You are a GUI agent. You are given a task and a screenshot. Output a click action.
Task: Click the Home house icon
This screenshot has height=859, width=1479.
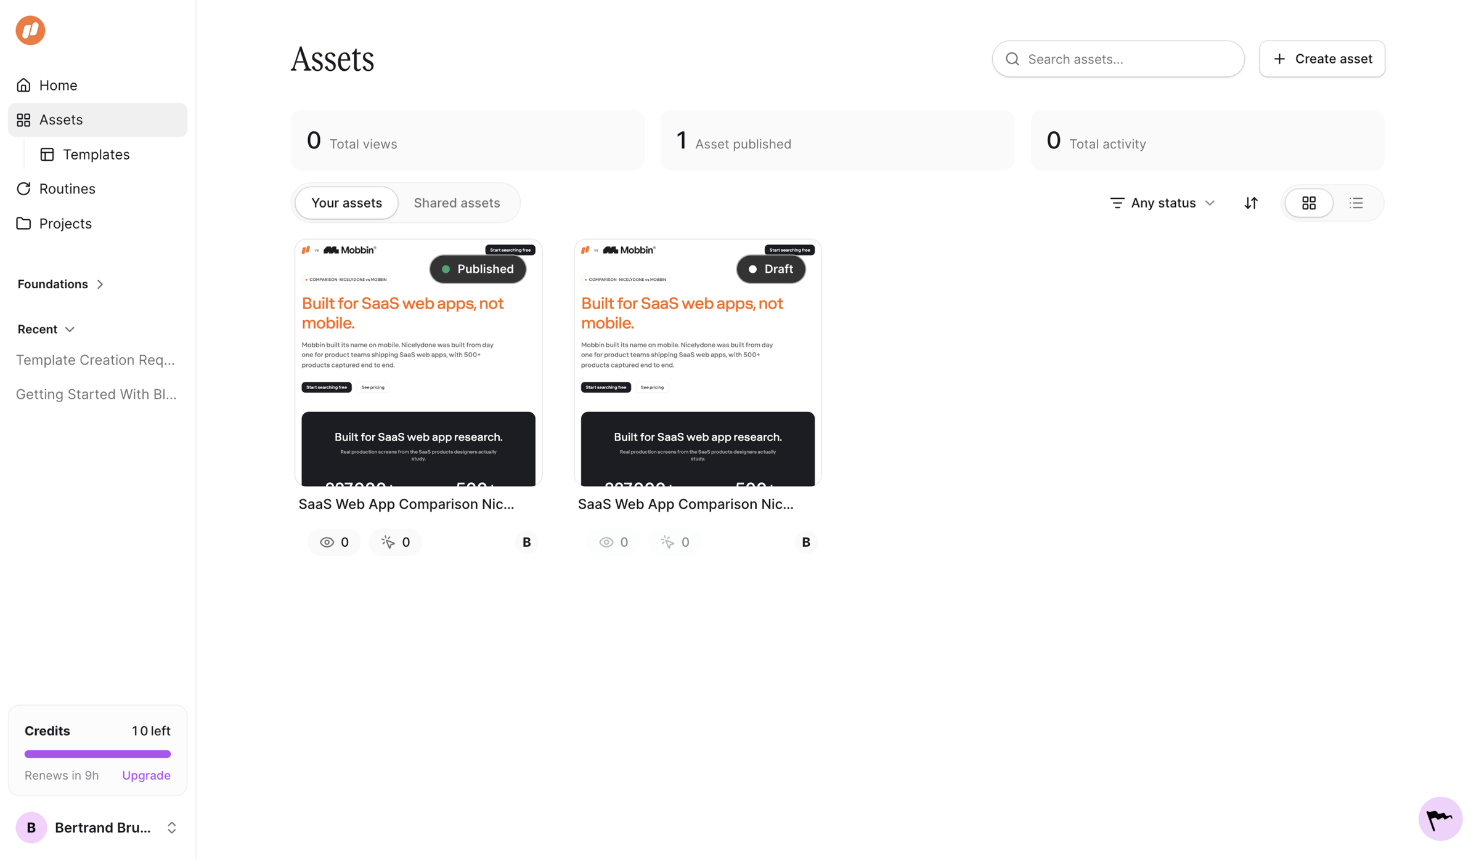[x=23, y=85]
